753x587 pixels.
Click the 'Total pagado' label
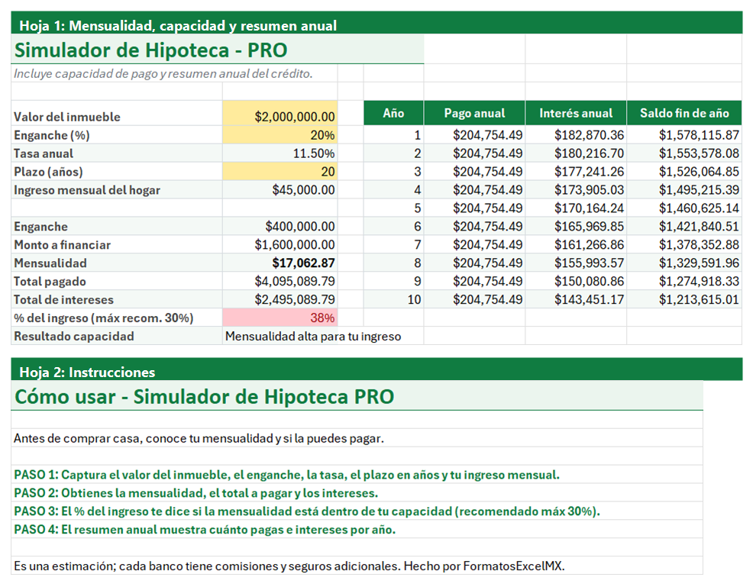tap(50, 281)
